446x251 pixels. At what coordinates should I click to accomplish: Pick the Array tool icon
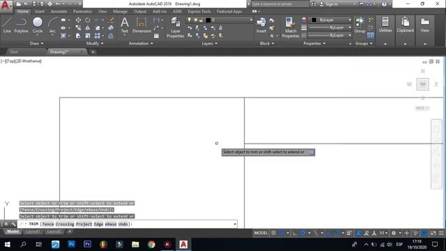tap(98, 36)
